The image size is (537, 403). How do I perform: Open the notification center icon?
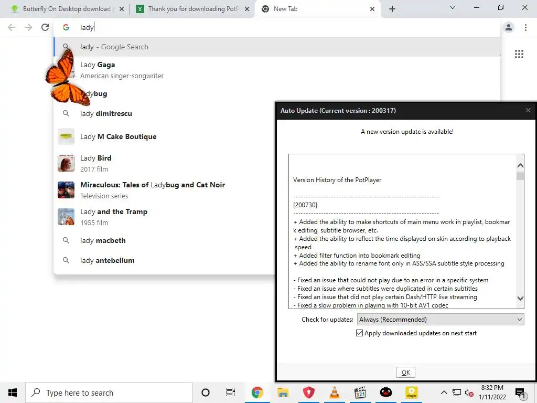tap(520, 393)
